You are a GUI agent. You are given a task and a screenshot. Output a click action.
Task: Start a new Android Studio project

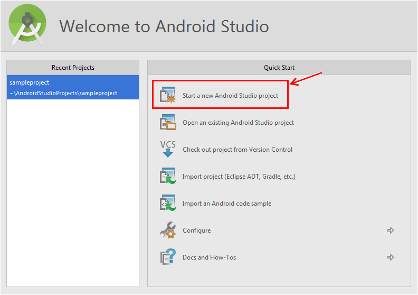[230, 96]
